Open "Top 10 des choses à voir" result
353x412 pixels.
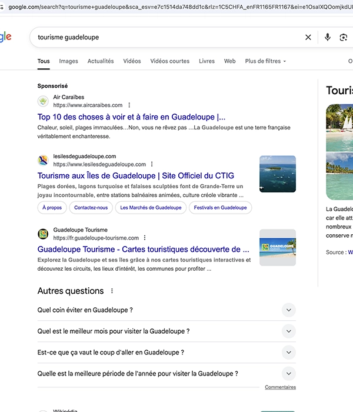131,117
